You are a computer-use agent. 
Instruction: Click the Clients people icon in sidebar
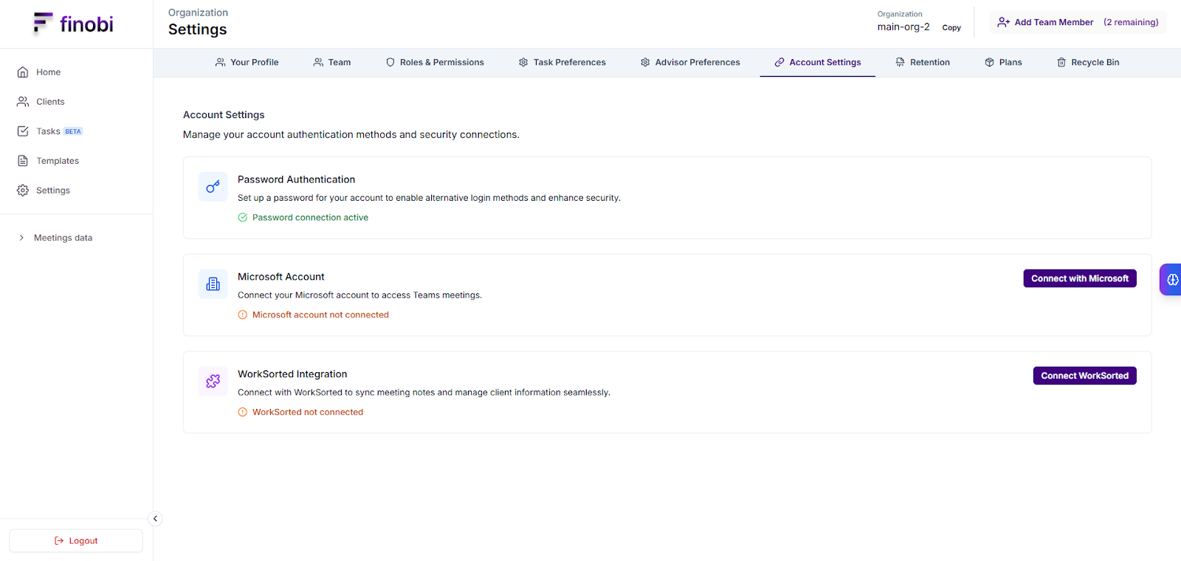pos(23,102)
